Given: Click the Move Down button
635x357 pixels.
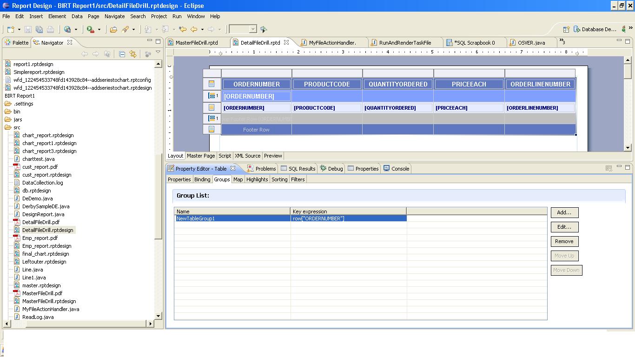Looking at the screenshot, I should (566, 270).
